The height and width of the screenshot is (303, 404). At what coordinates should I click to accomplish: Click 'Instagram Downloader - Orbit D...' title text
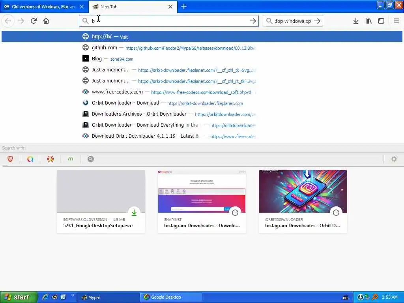(x=303, y=226)
